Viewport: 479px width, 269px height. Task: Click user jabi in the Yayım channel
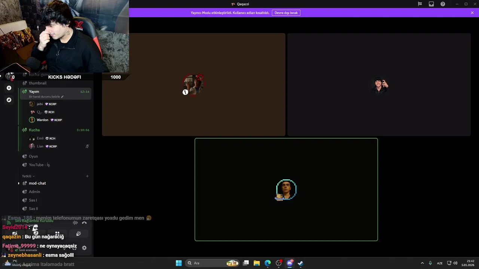coord(40,104)
